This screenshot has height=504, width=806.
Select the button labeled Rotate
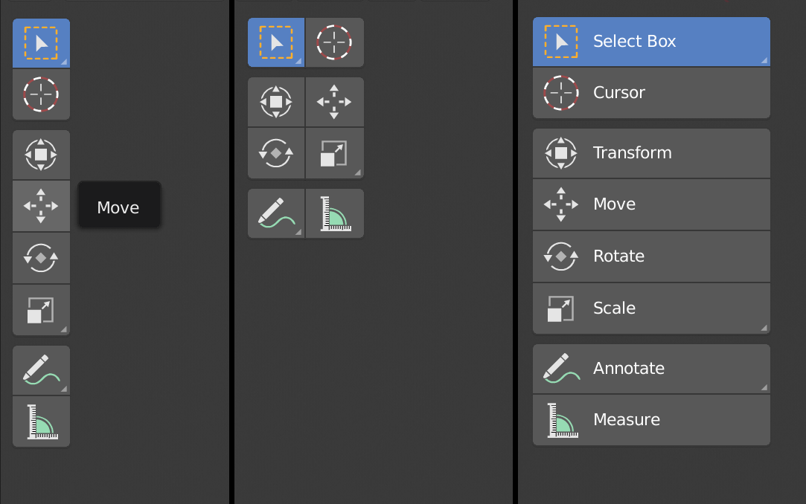[x=651, y=256]
